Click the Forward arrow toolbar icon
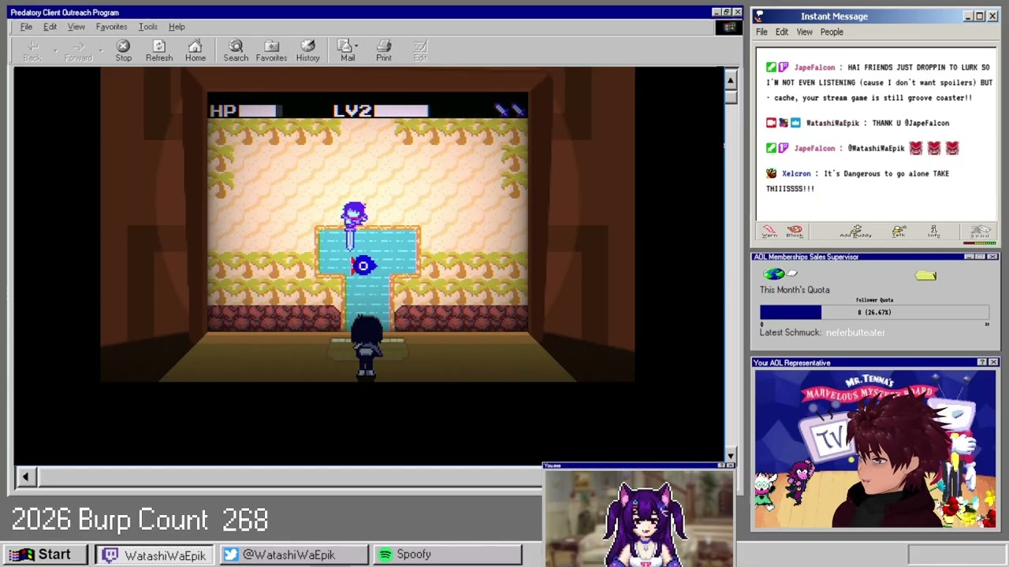This screenshot has height=567, width=1009. [x=78, y=46]
